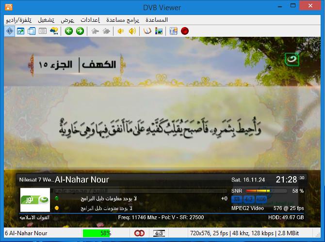This screenshot has height=242, width=325.
Task: Click first EPG line next to green dot
Action: click(109, 198)
